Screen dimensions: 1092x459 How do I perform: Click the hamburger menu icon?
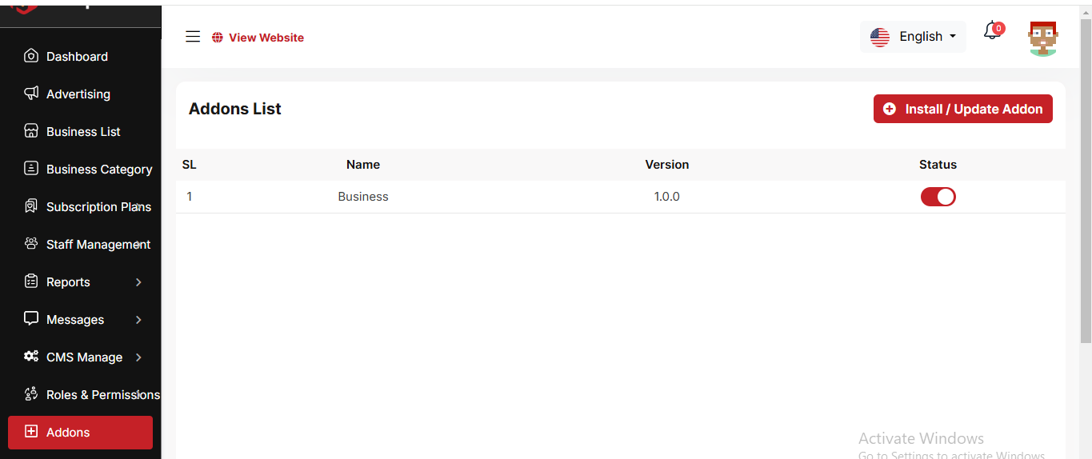pyautogui.click(x=193, y=37)
